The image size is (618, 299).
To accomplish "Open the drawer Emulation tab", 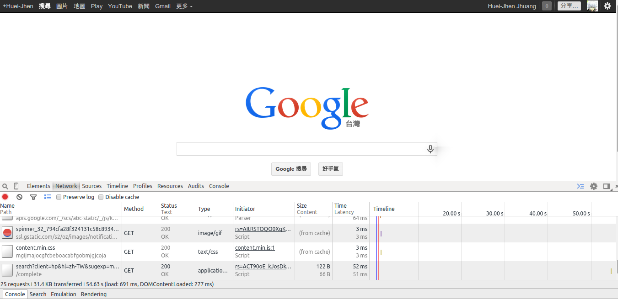I will click(x=64, y=294).
